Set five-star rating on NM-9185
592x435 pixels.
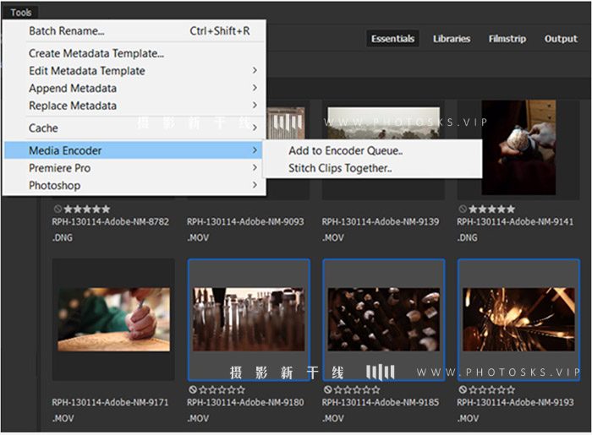point(375,389)
